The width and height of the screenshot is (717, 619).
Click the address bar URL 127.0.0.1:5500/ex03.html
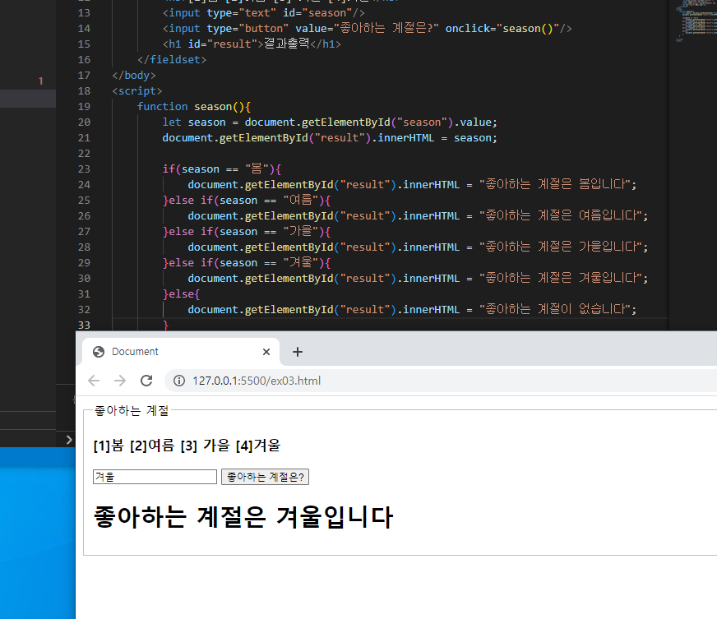257,381
